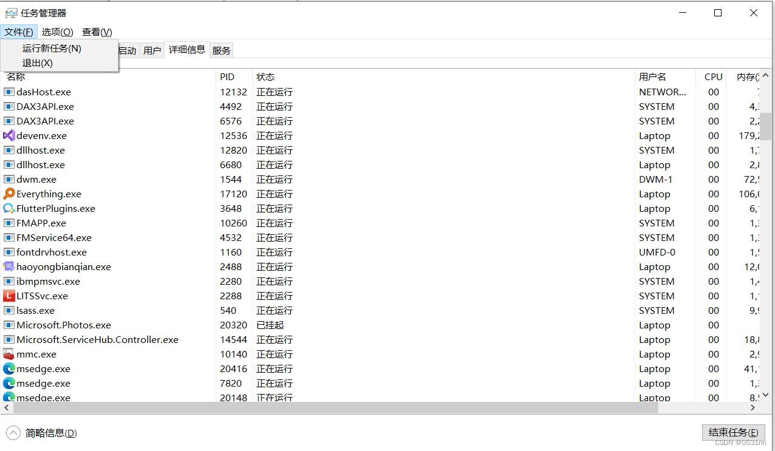Open the 查看(V) menu
This screenshot has width=775, height=451.
(x=97, y=32)
